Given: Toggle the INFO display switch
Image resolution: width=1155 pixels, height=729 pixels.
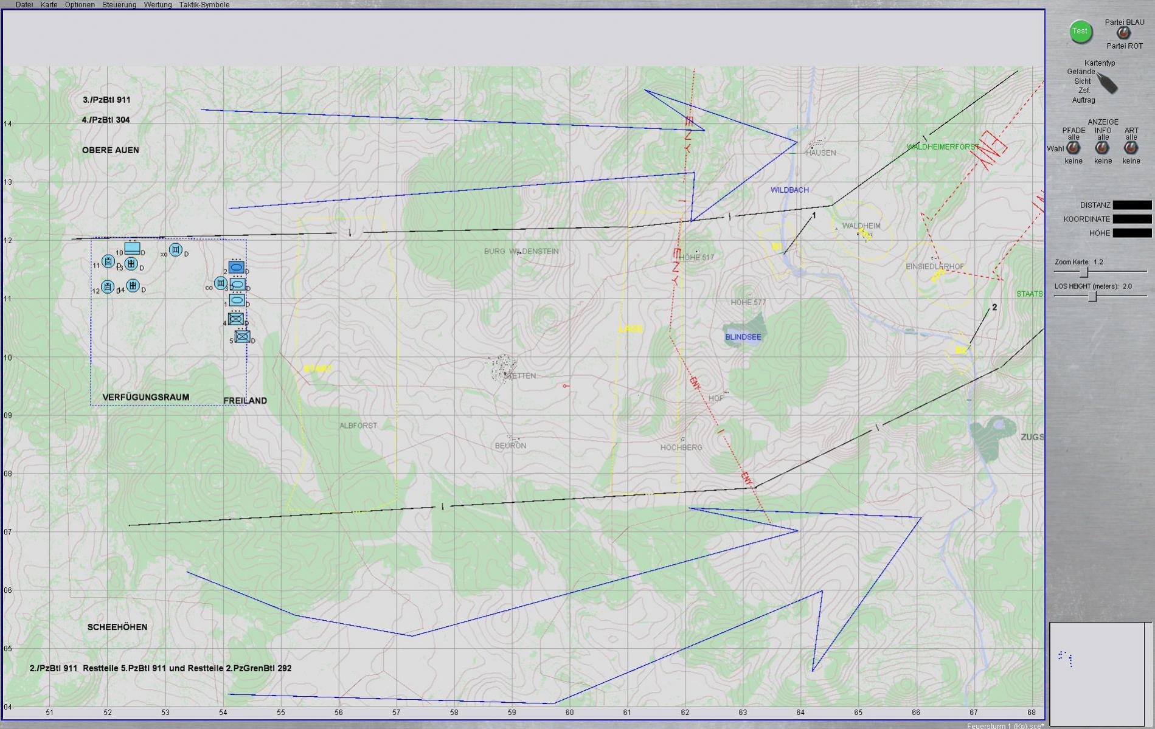Looking at the screenshot, I should pyautogui.click(x=1102, y=148).
